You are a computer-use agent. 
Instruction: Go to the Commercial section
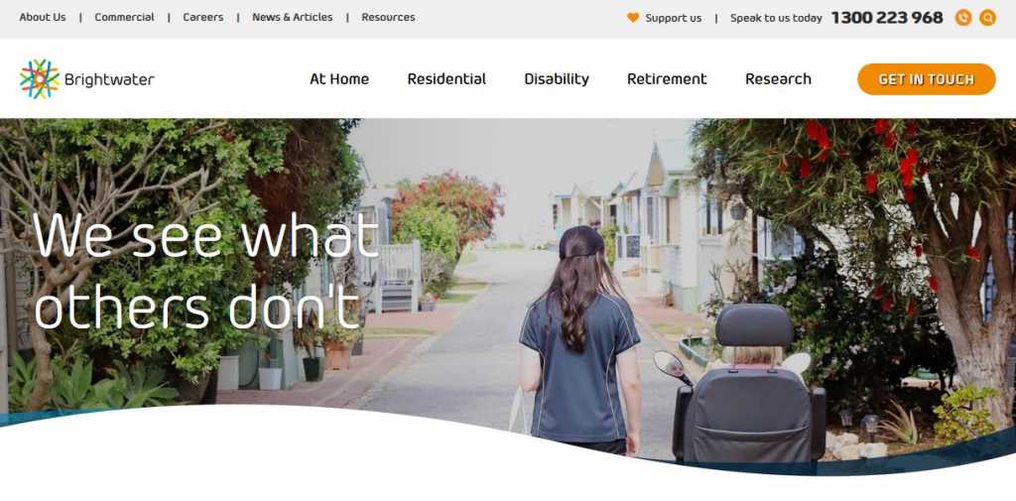[x=124, y=18]
